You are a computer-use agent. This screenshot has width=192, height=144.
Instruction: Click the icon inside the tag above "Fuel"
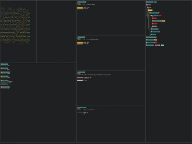[1, 64]
